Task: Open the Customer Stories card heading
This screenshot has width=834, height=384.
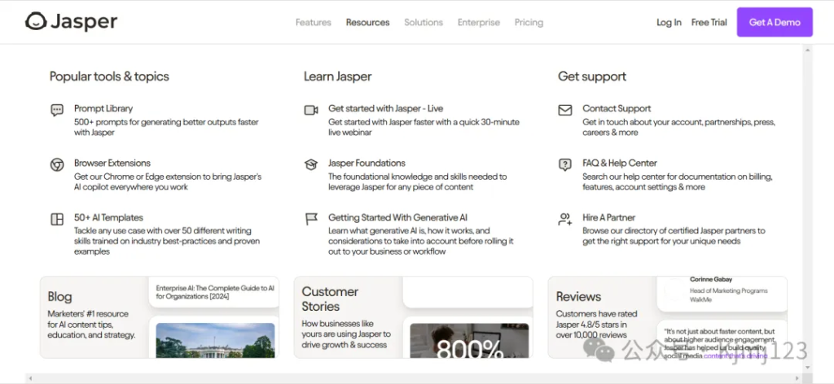Action: tap(330, 299)
